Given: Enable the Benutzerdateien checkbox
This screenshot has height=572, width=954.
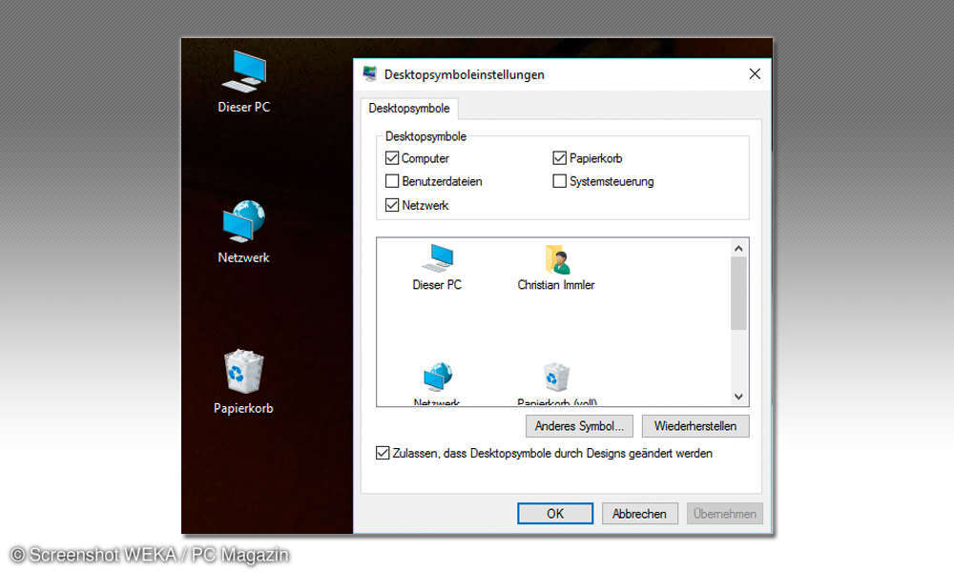Looking at the screenshot, I should tap(391, 181).
